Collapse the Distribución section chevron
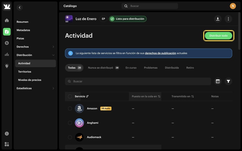 coord(53,55)
